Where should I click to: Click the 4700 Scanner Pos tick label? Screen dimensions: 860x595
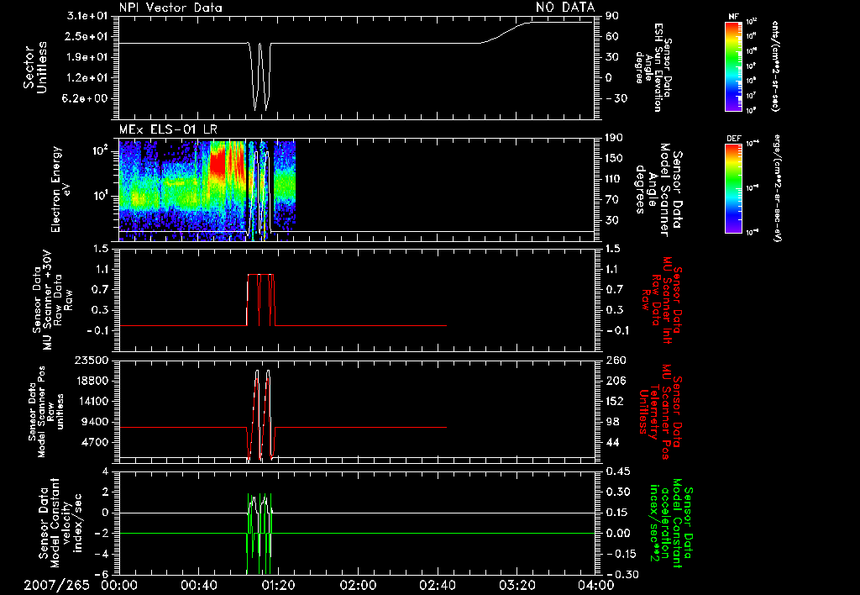[x=95, y=442]
